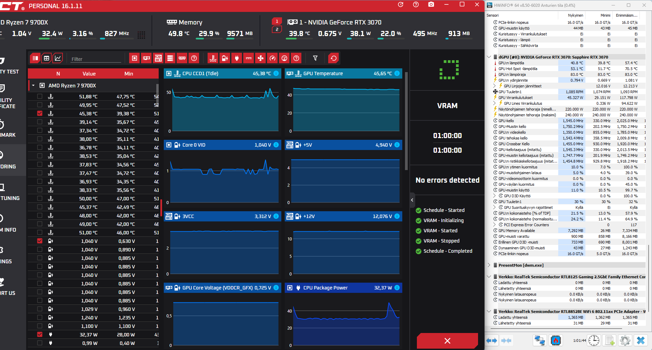Expand GPU Linjojen jännitteet sub-items
Viewport: 652px width, 350px height.
pyautogui.click(x=495, y=86)
